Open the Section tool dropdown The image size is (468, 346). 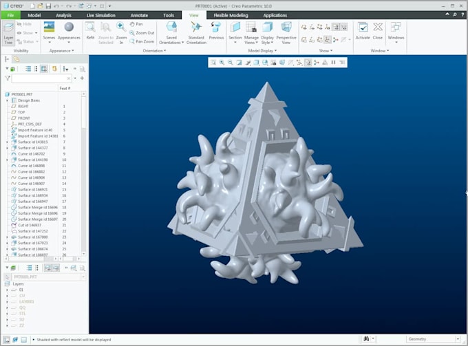click(x=235, y=33)
